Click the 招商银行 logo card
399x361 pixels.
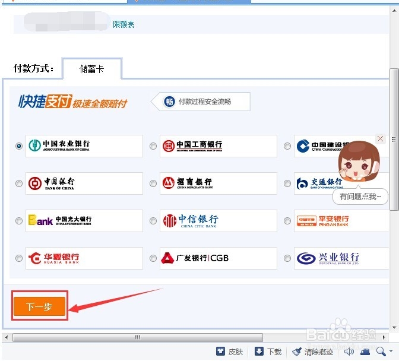coord(218,183)
